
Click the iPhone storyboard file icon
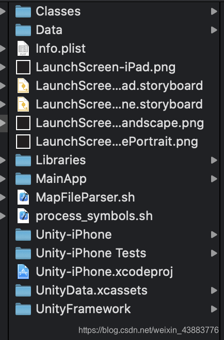click(x=23, y=104)
